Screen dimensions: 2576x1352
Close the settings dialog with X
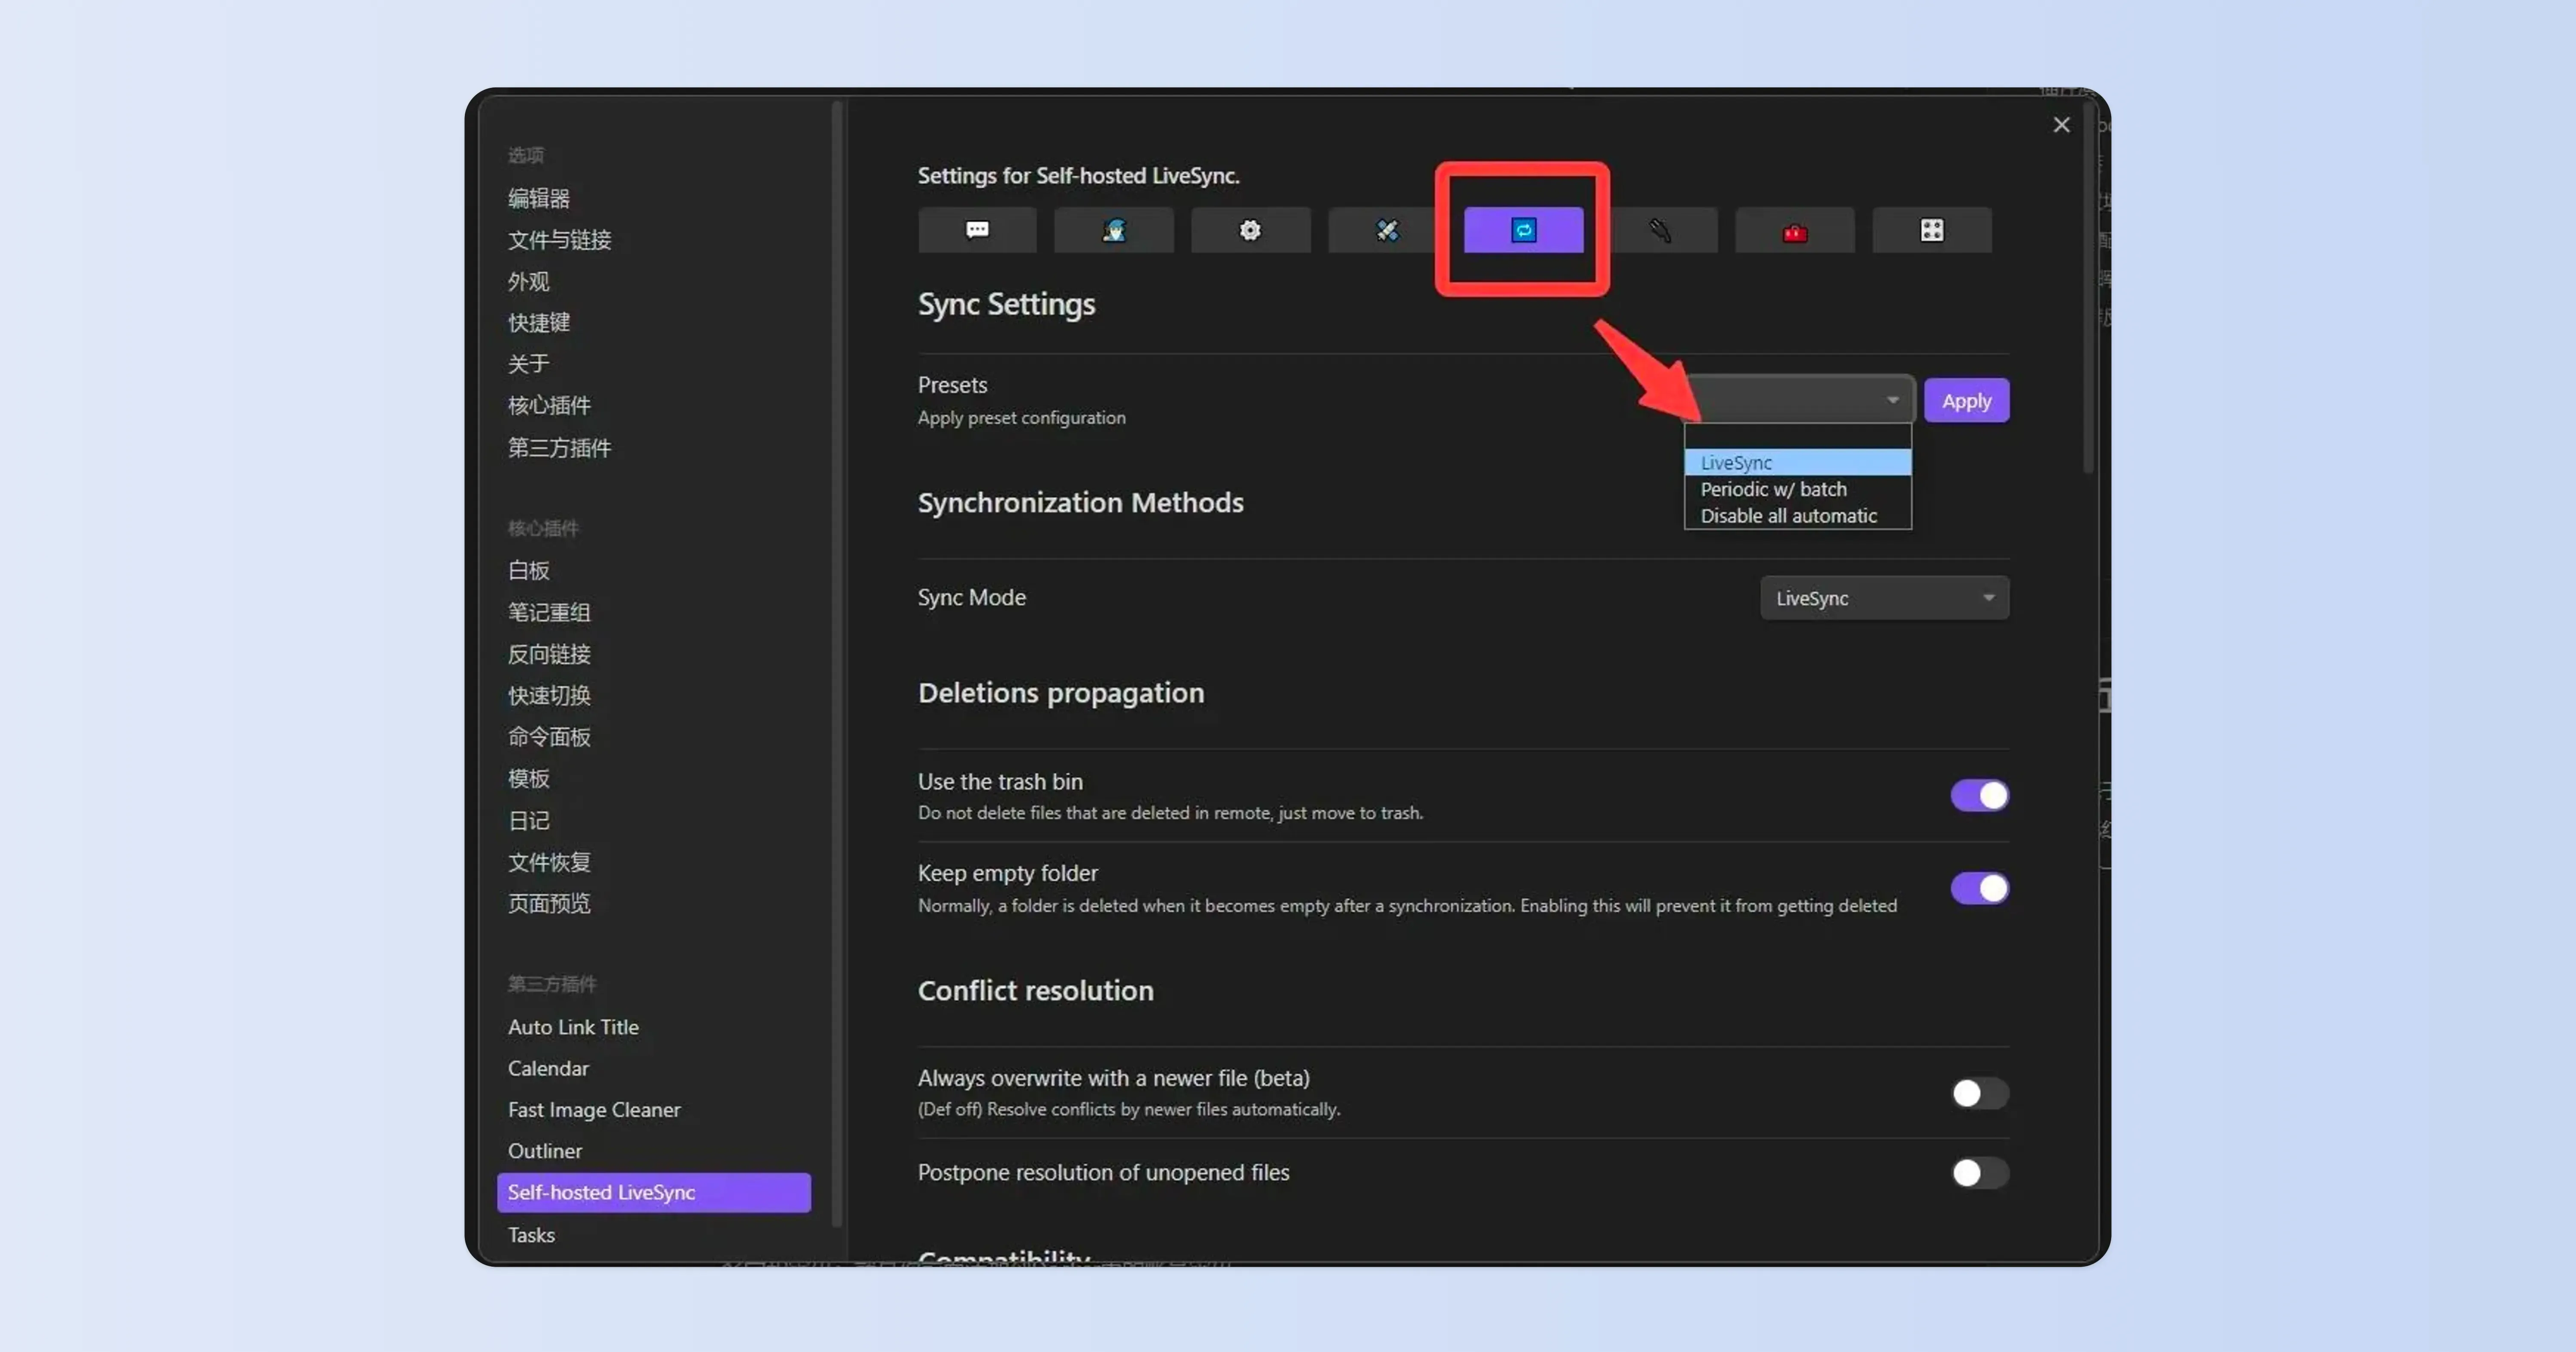coord(2061,125)
